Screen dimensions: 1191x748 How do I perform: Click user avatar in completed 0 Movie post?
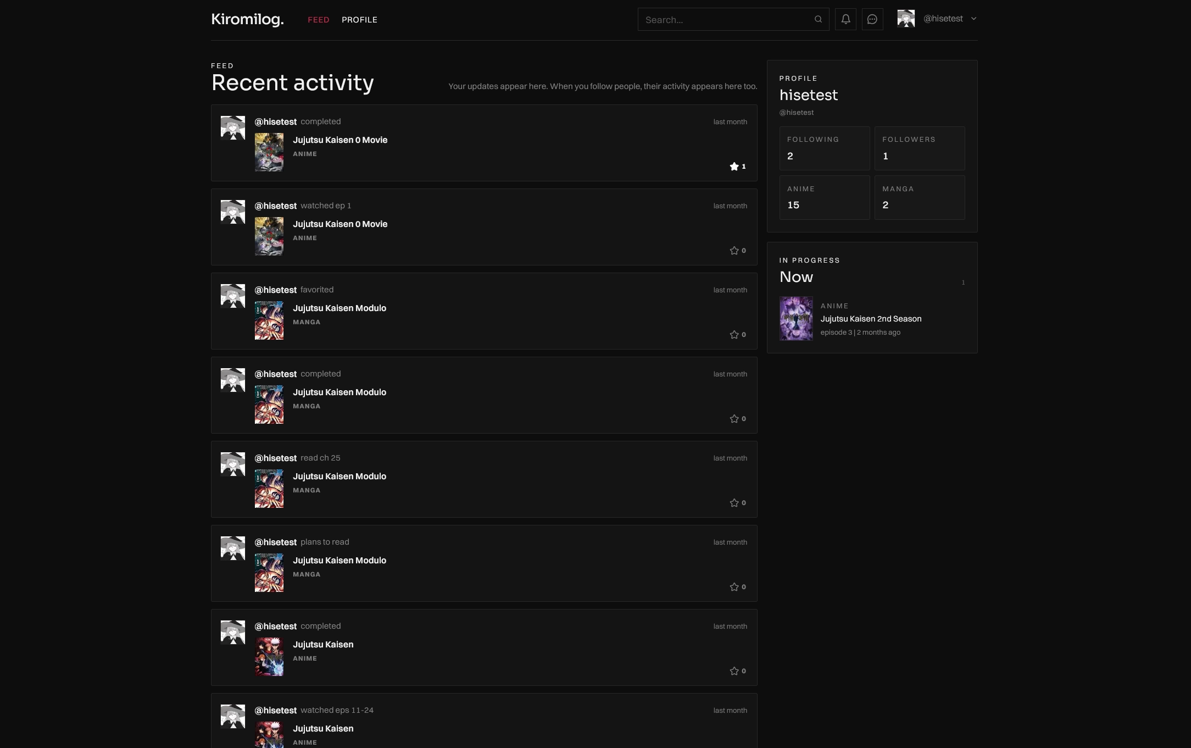(233, 128)
